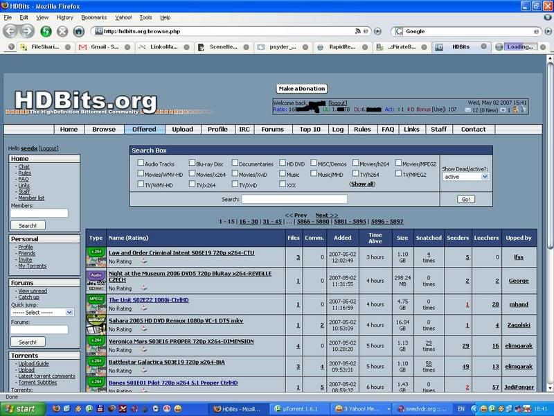Screen dimensions: 554x416
Task: Open the History menu
Action: (x=64, y=17)
